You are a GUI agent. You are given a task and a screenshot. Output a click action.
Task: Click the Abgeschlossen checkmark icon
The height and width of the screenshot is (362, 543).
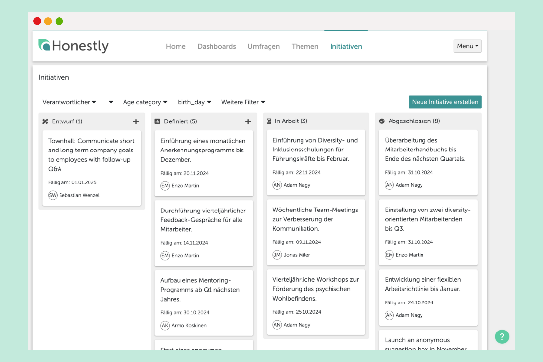[382, 121]
